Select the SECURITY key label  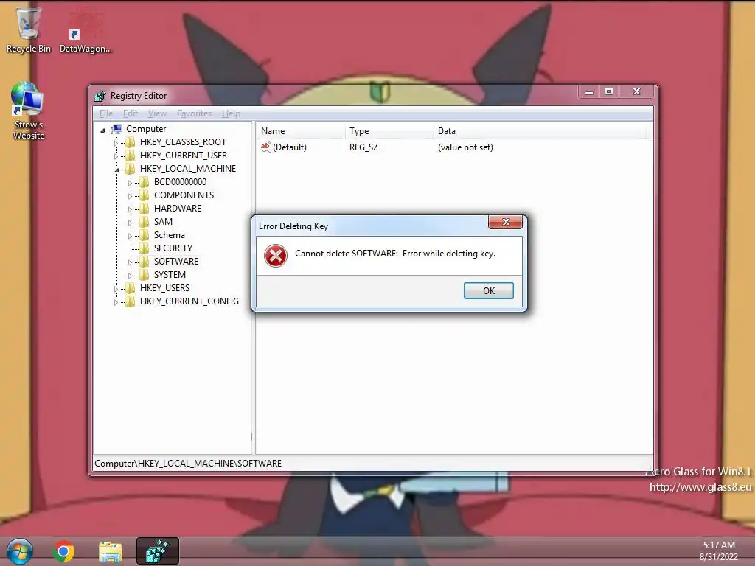[x=173, y=248]
